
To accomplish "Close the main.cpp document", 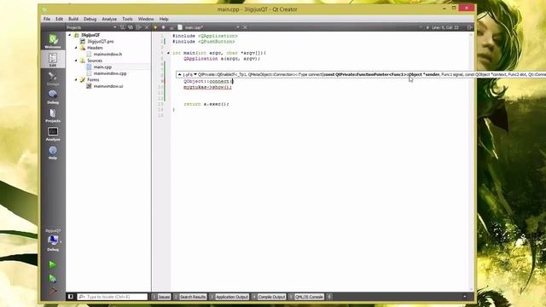I will coord(245,27).
